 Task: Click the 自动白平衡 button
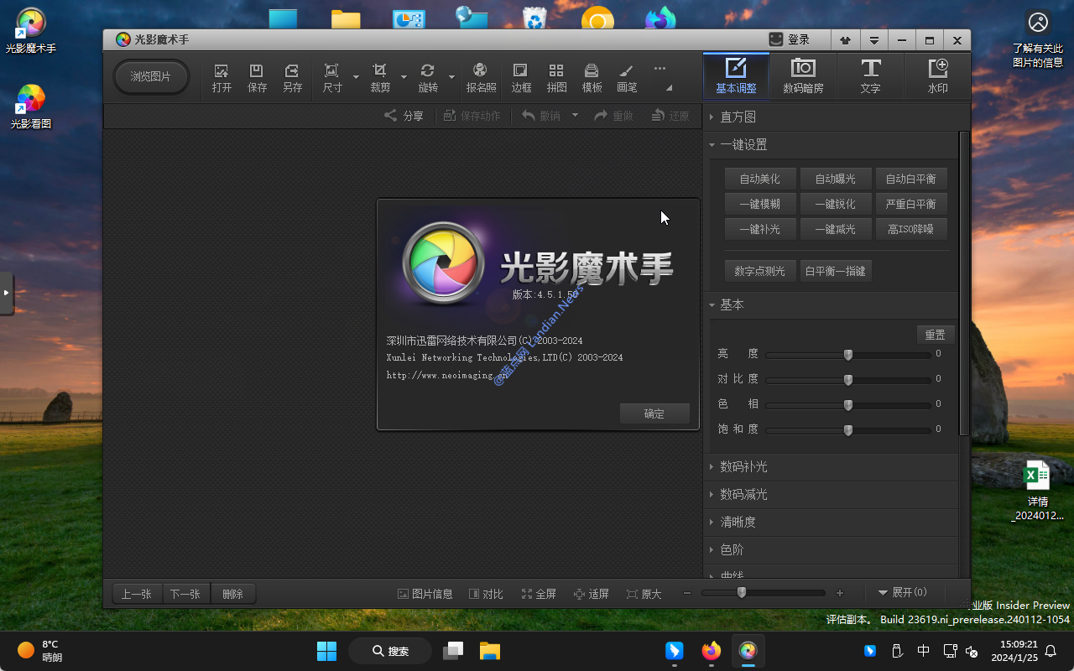pyautogui.click(x=910, y=179)
